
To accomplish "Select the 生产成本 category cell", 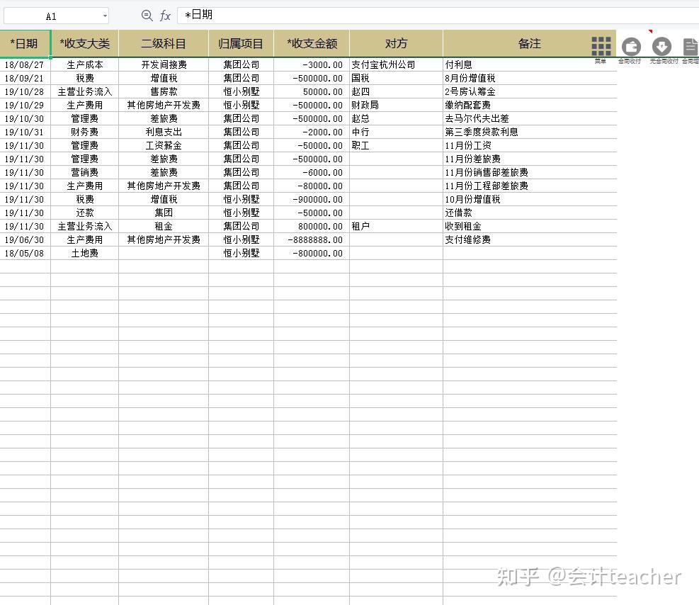I will 85,64.
